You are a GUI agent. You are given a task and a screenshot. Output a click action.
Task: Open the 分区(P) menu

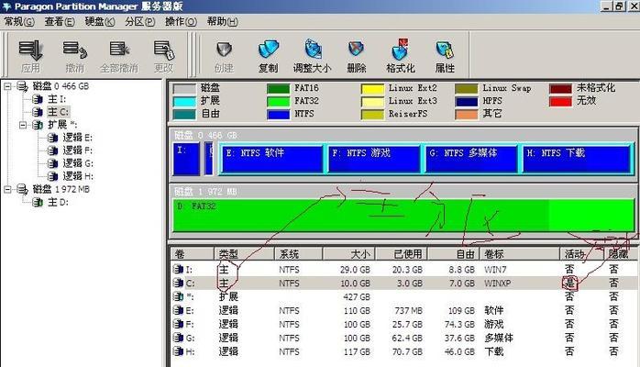pos(140,21)
